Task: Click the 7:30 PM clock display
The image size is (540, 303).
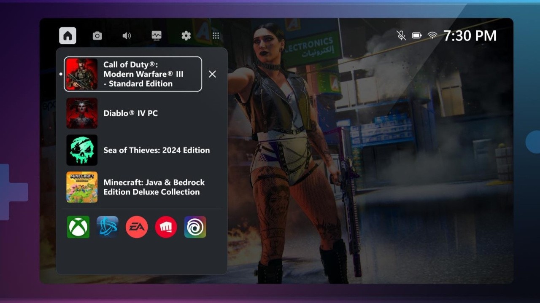Action: (x=470, y=35)
